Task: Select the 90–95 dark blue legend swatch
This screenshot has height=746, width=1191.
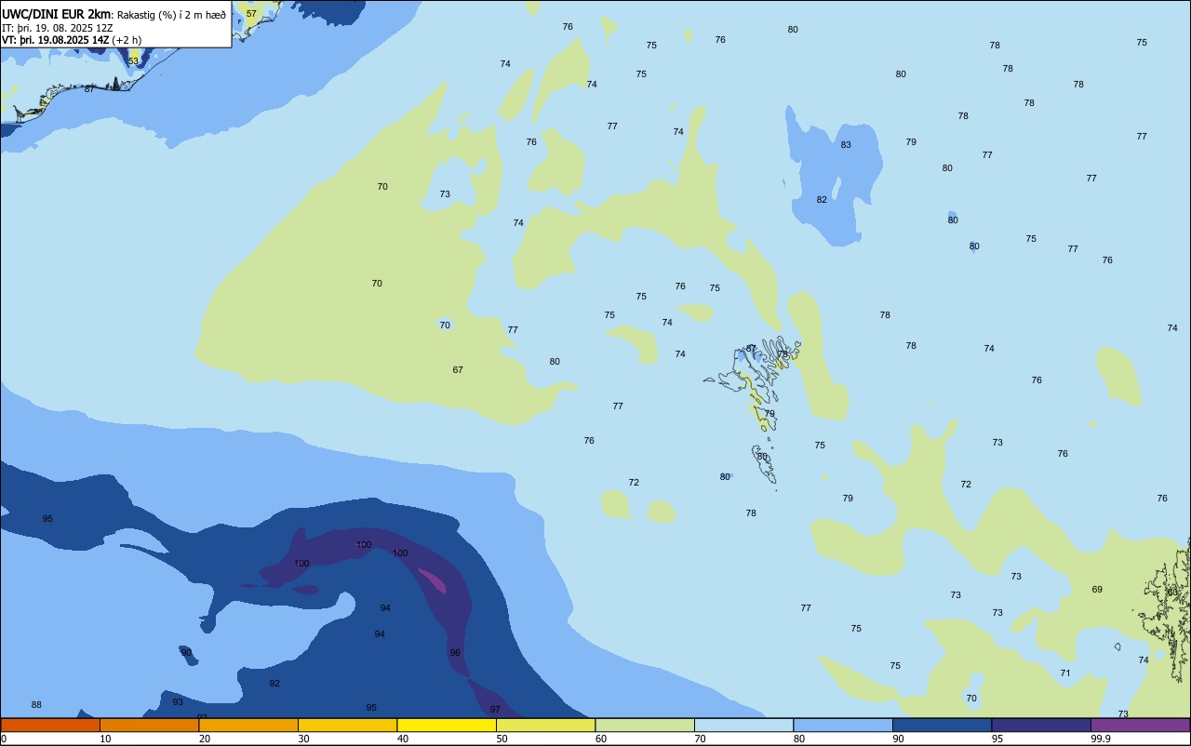Action: [x=942, y=725]
